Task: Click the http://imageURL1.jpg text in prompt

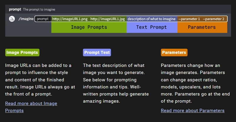Action: [x=108, y=19]
